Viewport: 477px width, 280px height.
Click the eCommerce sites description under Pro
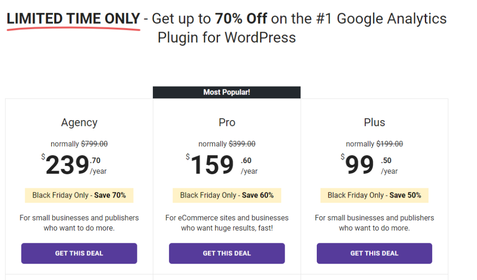coord(227,223)
